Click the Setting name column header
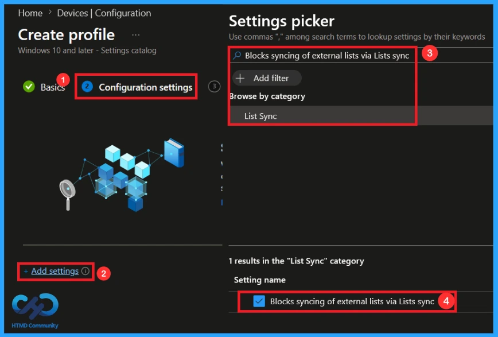 (x=259, y=280)
